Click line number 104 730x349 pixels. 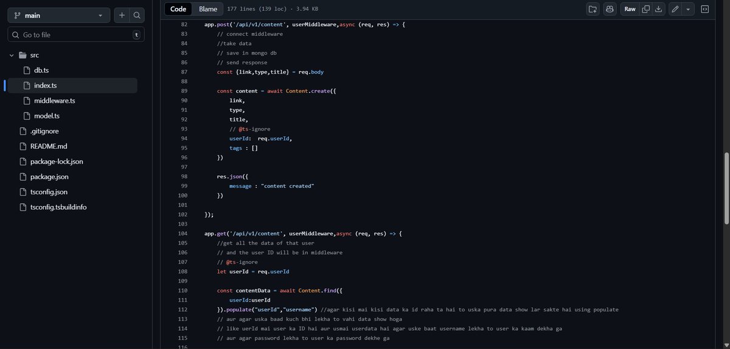182,233
